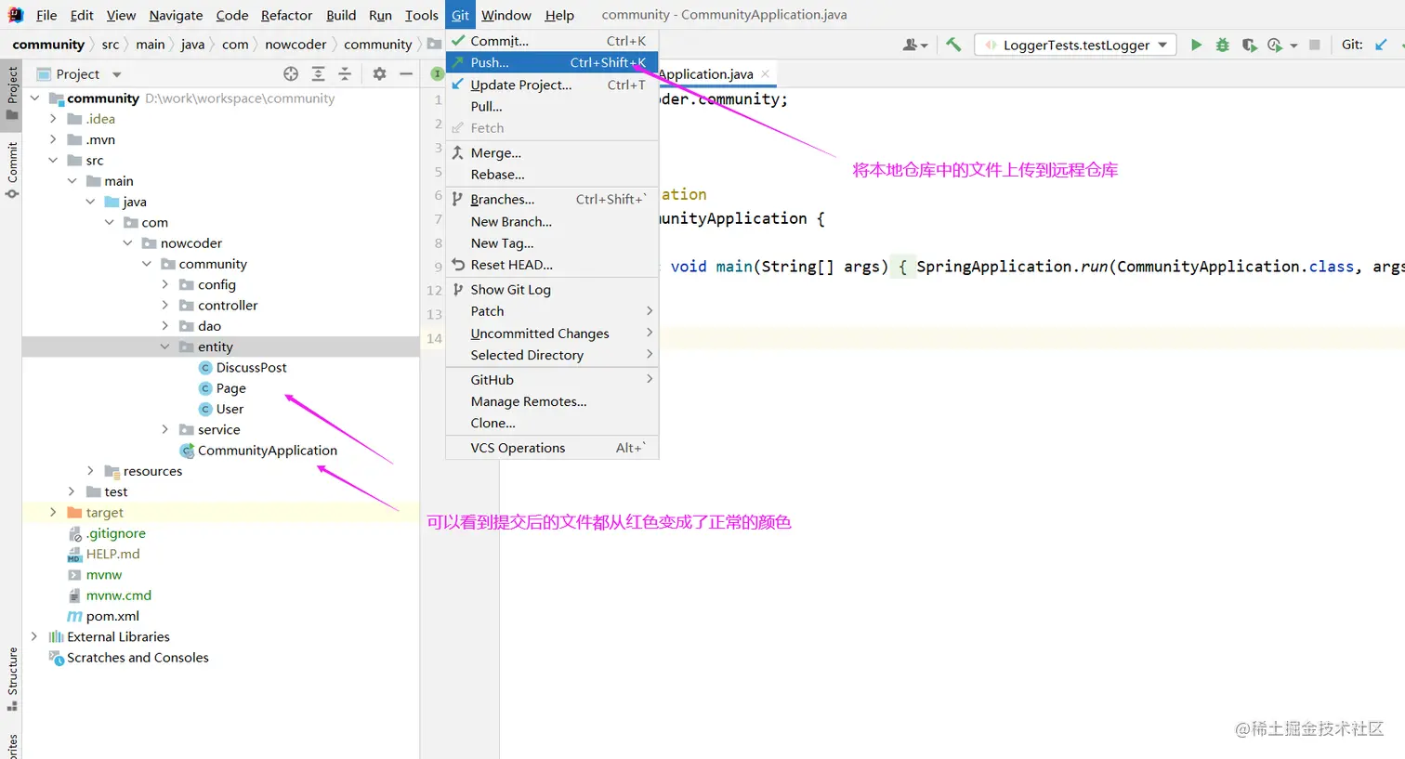Expand the controller package
This screenshot has width=1405, height=759.
165,305
